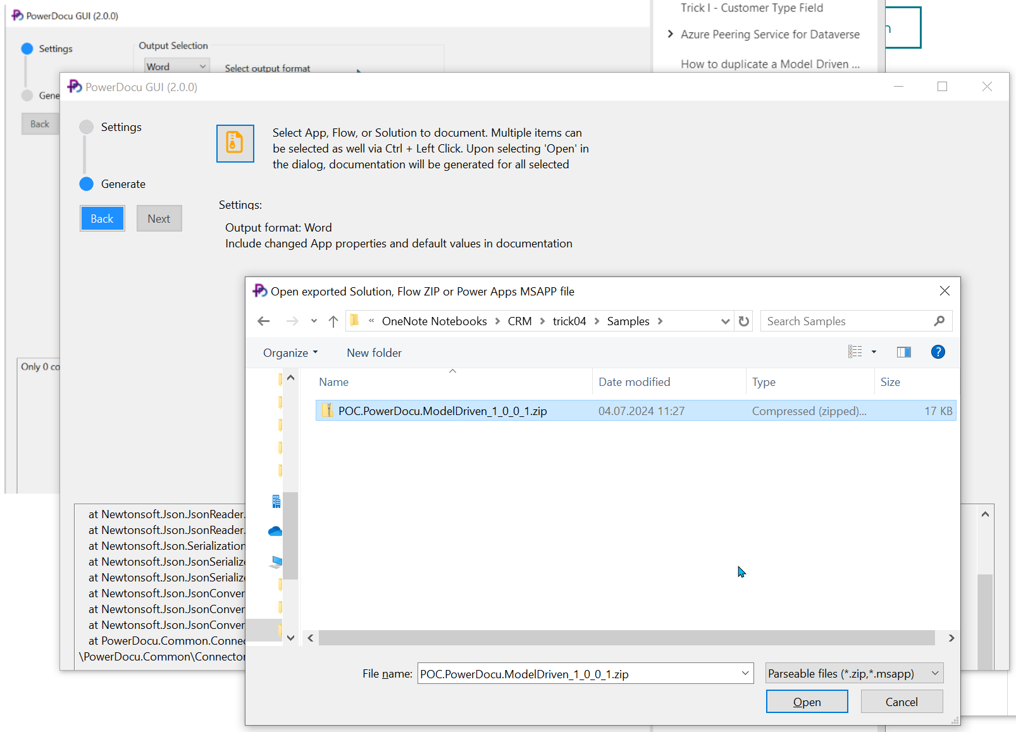The width and height of the screenshot is (1016, 732).
Task: Go up one folder level with the up arrow
Action: (333, 321)
